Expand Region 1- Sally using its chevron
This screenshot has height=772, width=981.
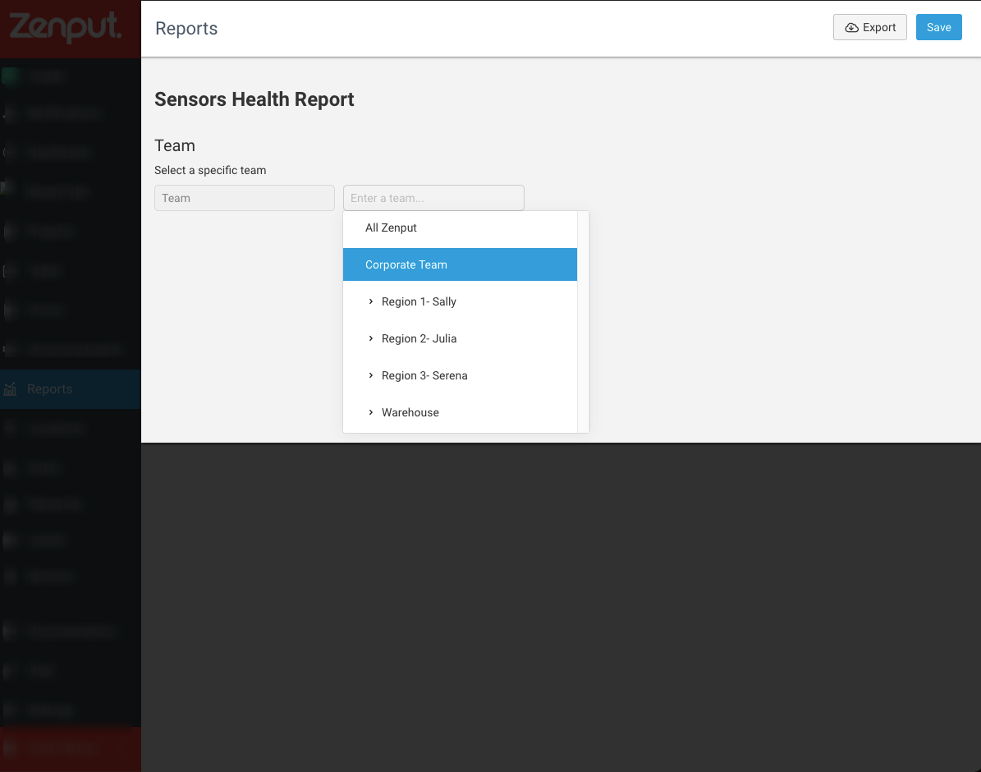tap(371, 301)
